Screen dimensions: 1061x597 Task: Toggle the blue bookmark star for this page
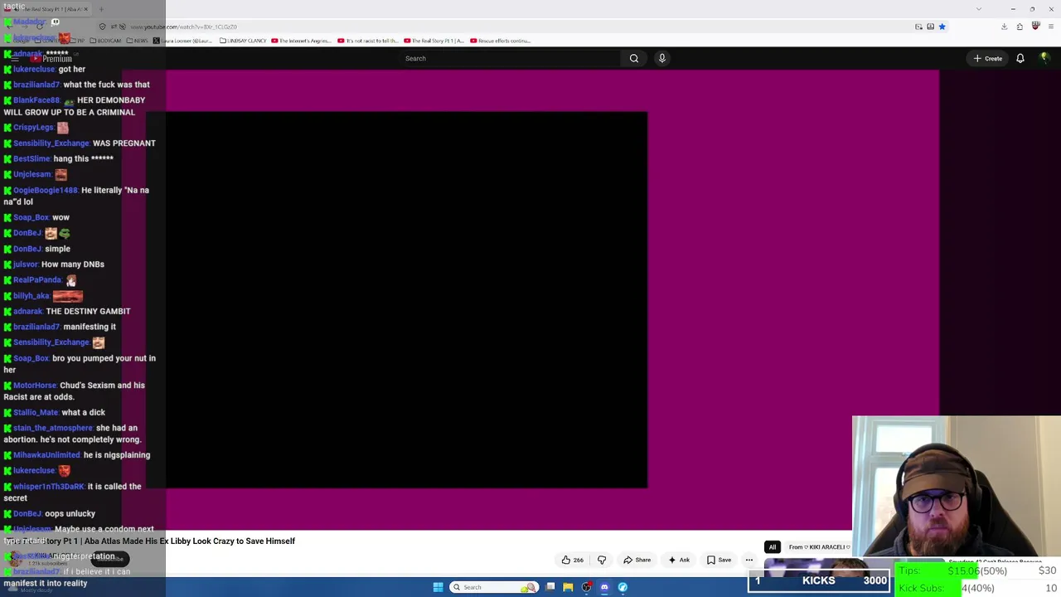pyautogui.click(x=942, y=27)
